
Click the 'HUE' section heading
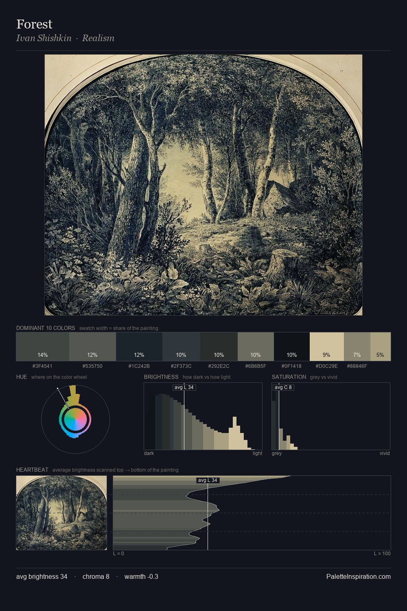[x=22, y=377]
